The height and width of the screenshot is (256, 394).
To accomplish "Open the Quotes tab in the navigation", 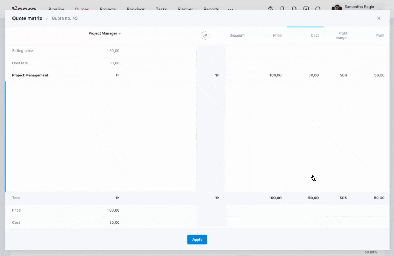I will (x=82, y=9).
